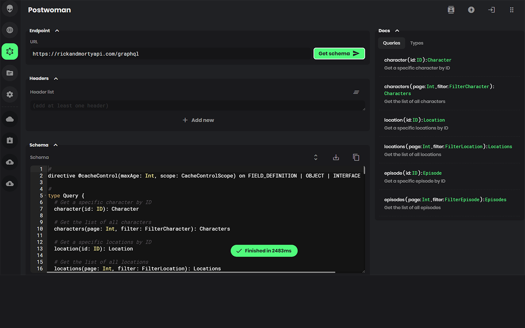Switch to the Queries tab
525x328 pixels.
pyautogui.click(x=392, y=43)
